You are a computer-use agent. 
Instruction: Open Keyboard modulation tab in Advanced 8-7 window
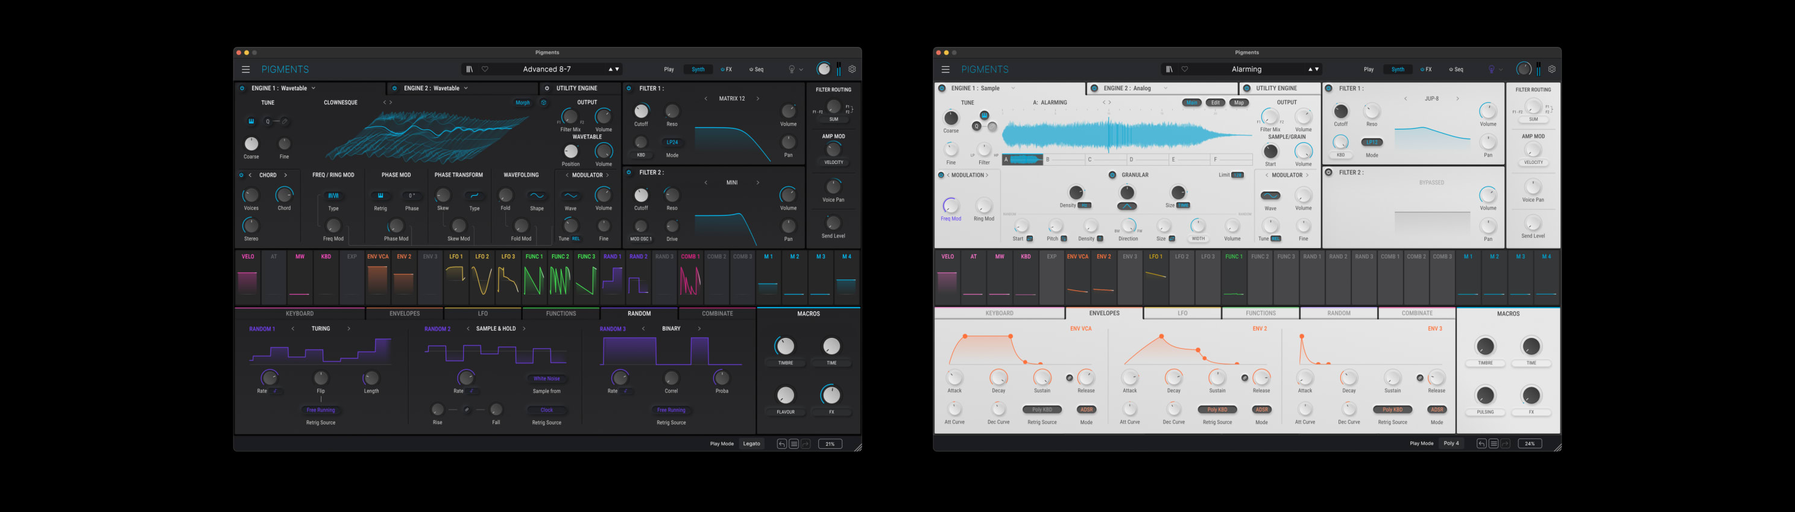(300, 314)
